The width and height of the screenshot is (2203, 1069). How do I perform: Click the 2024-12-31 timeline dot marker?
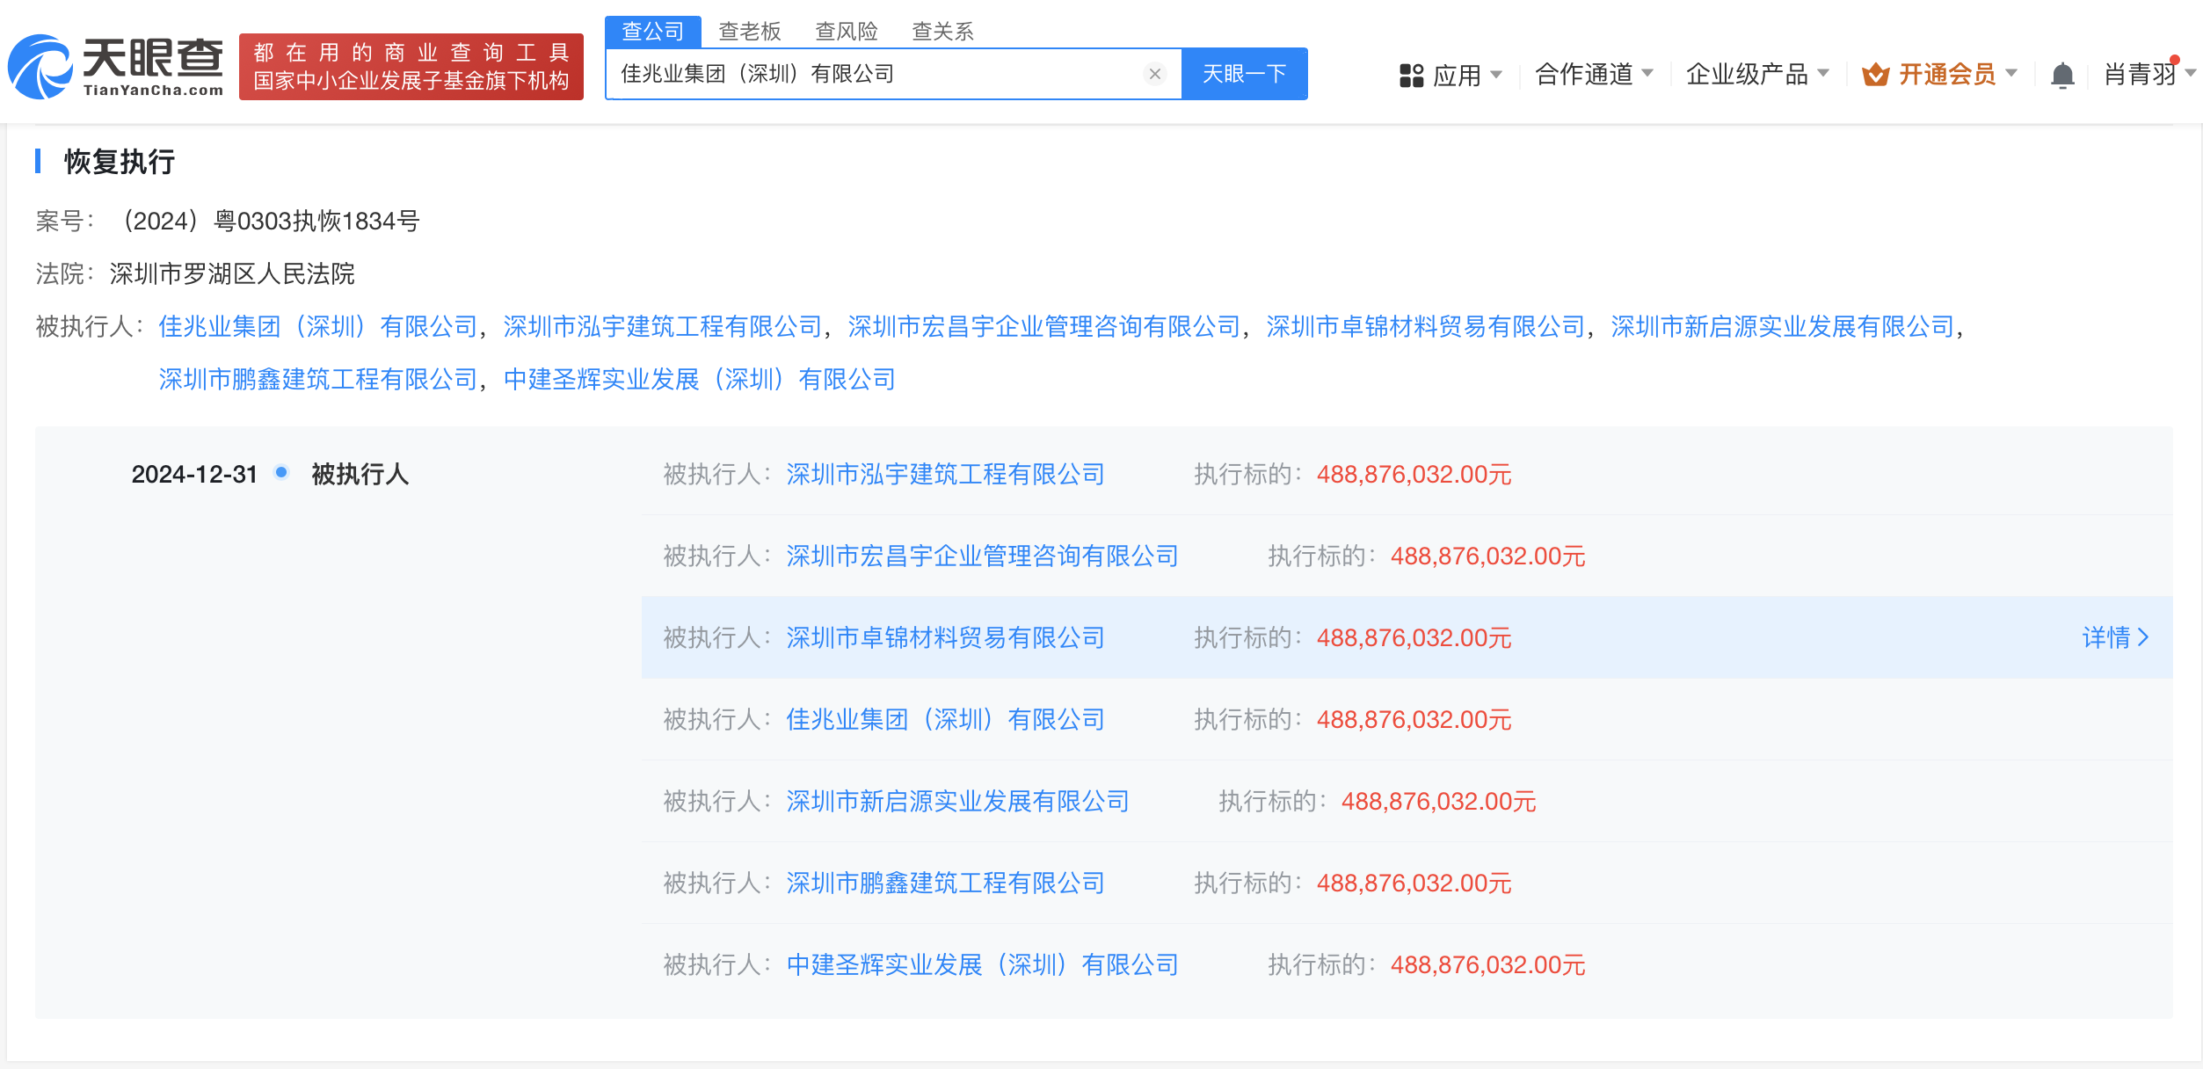(281, 472)
